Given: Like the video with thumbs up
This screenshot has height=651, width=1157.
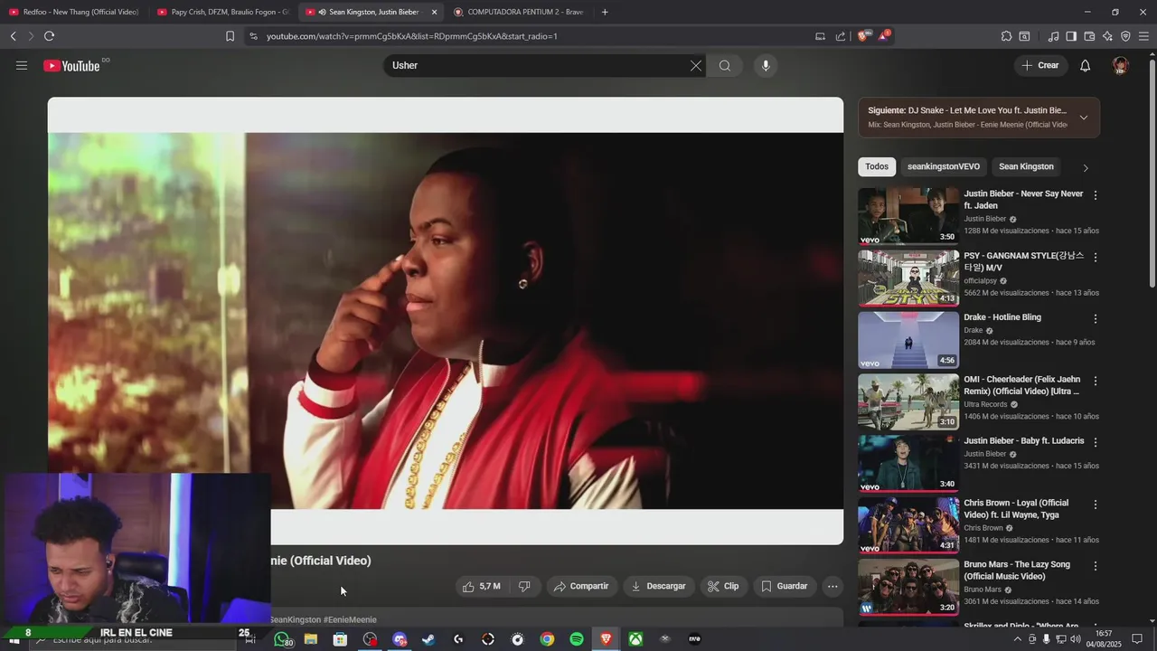Looking at the screenshot, I should tap(484, 586).
